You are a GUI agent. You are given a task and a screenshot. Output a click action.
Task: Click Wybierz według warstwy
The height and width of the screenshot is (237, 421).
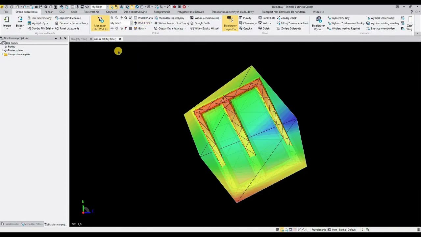click(383, 23)
